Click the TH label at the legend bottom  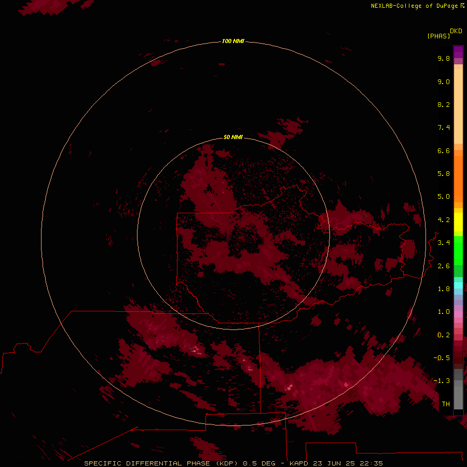click(446, 404)
